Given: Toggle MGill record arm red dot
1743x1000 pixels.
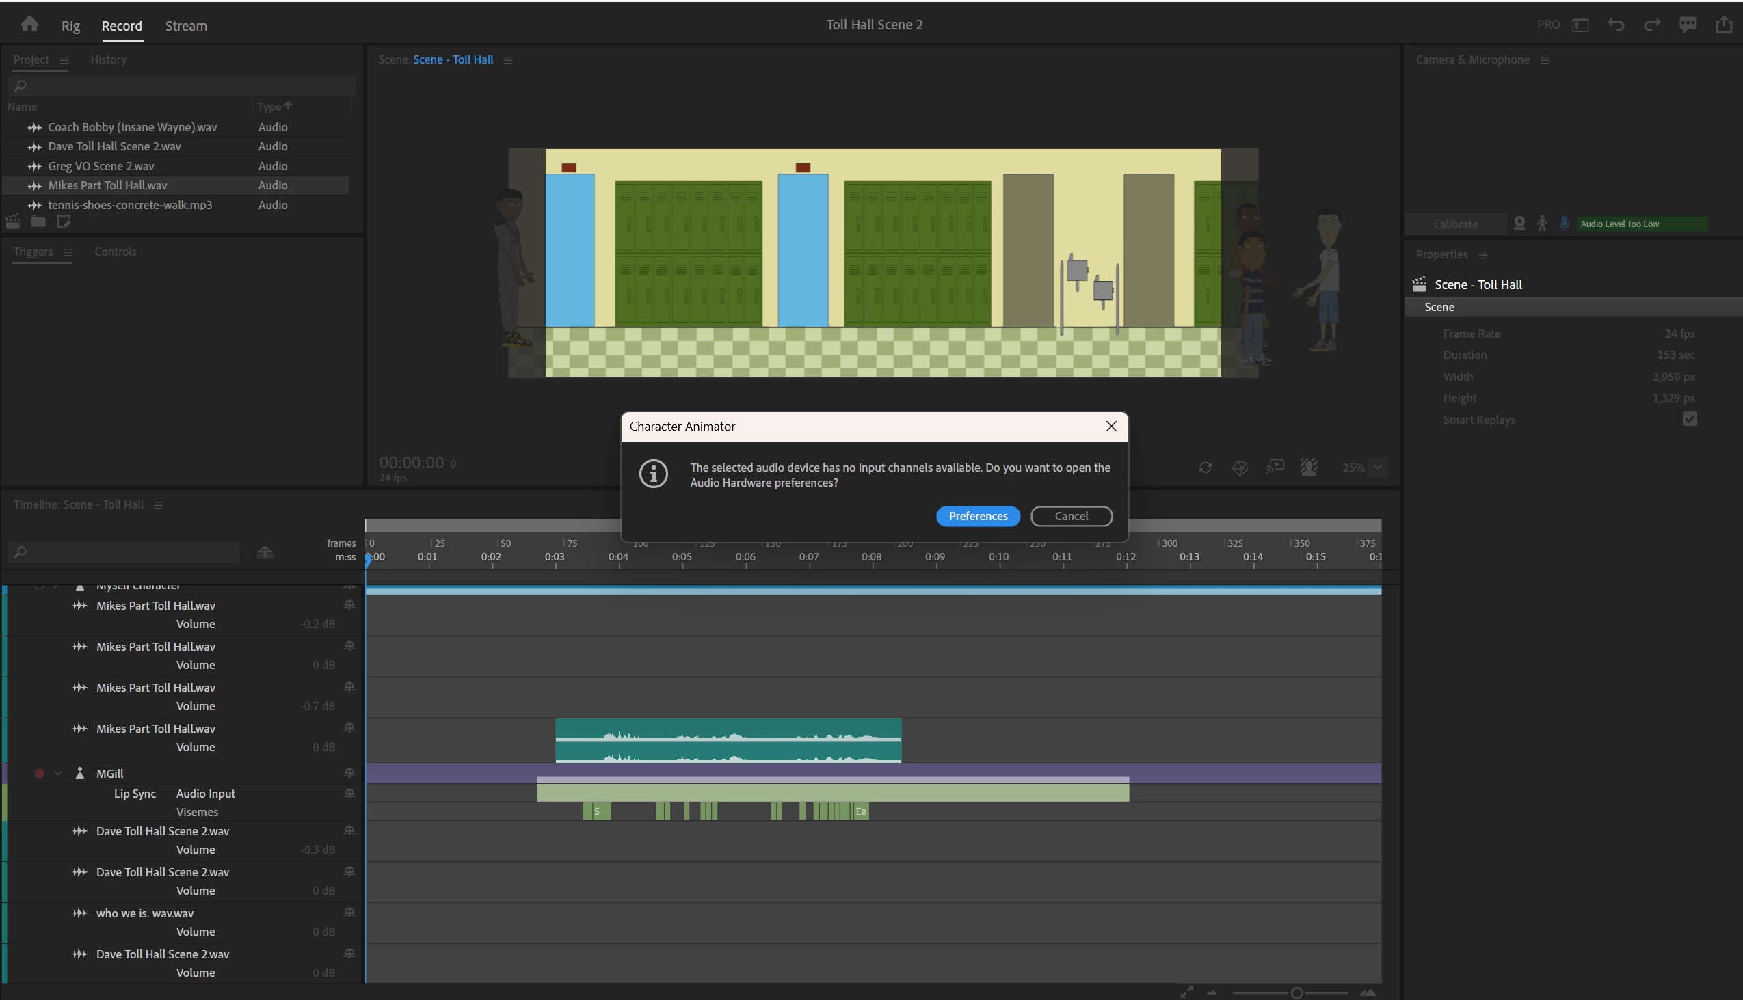Looking at the screenshot, I should (x=39, y=773).
